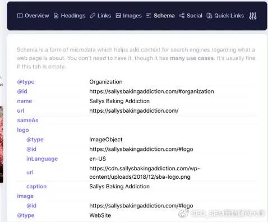
Task: Click the Social share icon
Action: pos(182,16)
